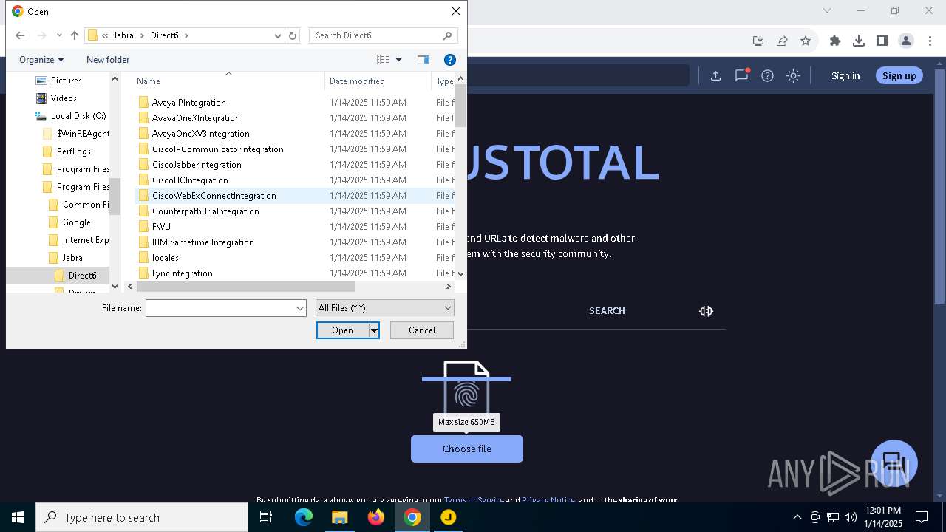Select IBM Sametime Integration folder
The image size is (946, 532).
point(203,242)
